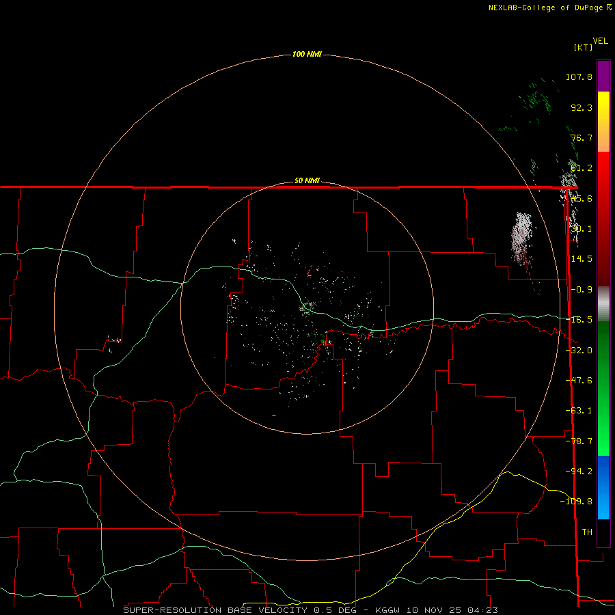615x615 pixels.
Task: Click the yellow-orange segment of the color bar
Action: coord(603,122)
